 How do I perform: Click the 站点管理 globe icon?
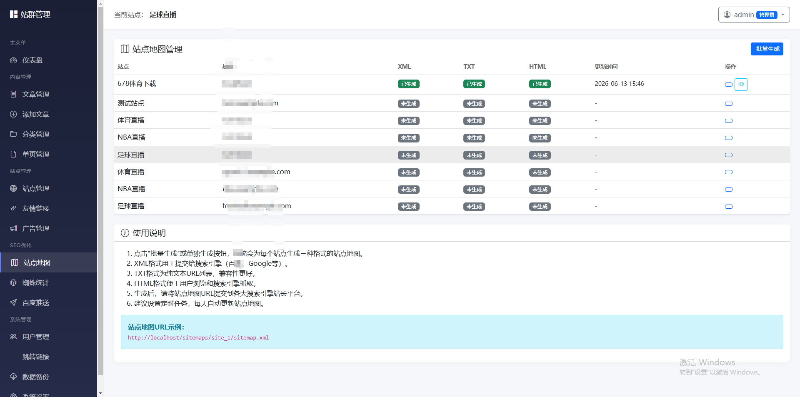tap(13, 189)
